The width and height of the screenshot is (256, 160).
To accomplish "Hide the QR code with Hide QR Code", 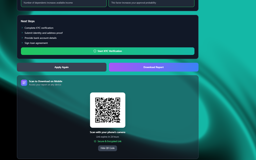I will click(x=107, y=148).
